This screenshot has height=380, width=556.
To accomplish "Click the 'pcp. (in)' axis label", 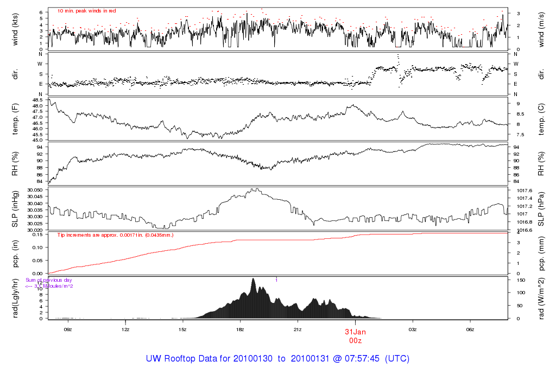I will [15, 254].
